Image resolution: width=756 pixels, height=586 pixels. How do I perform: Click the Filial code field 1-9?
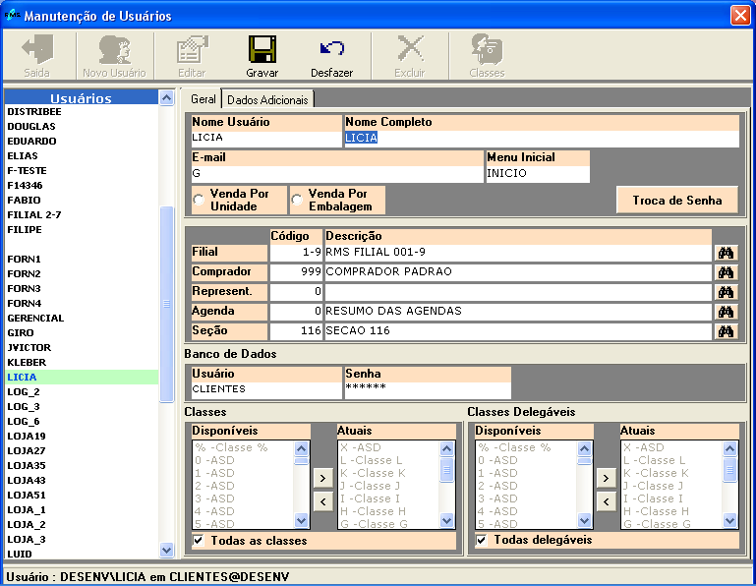[x=296, y=253]
